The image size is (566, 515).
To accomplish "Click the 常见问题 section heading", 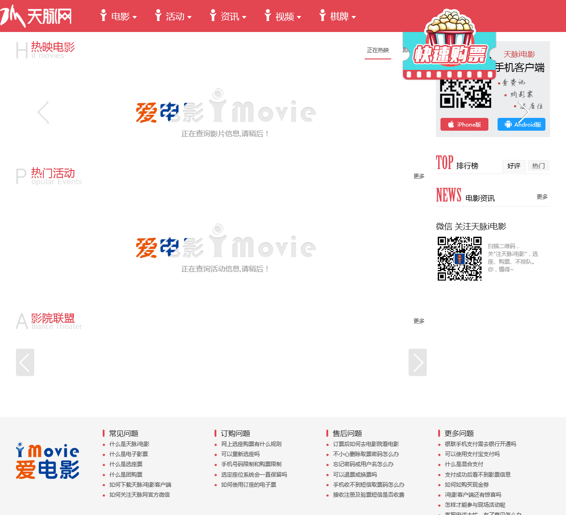I will (x=124, y=433).
